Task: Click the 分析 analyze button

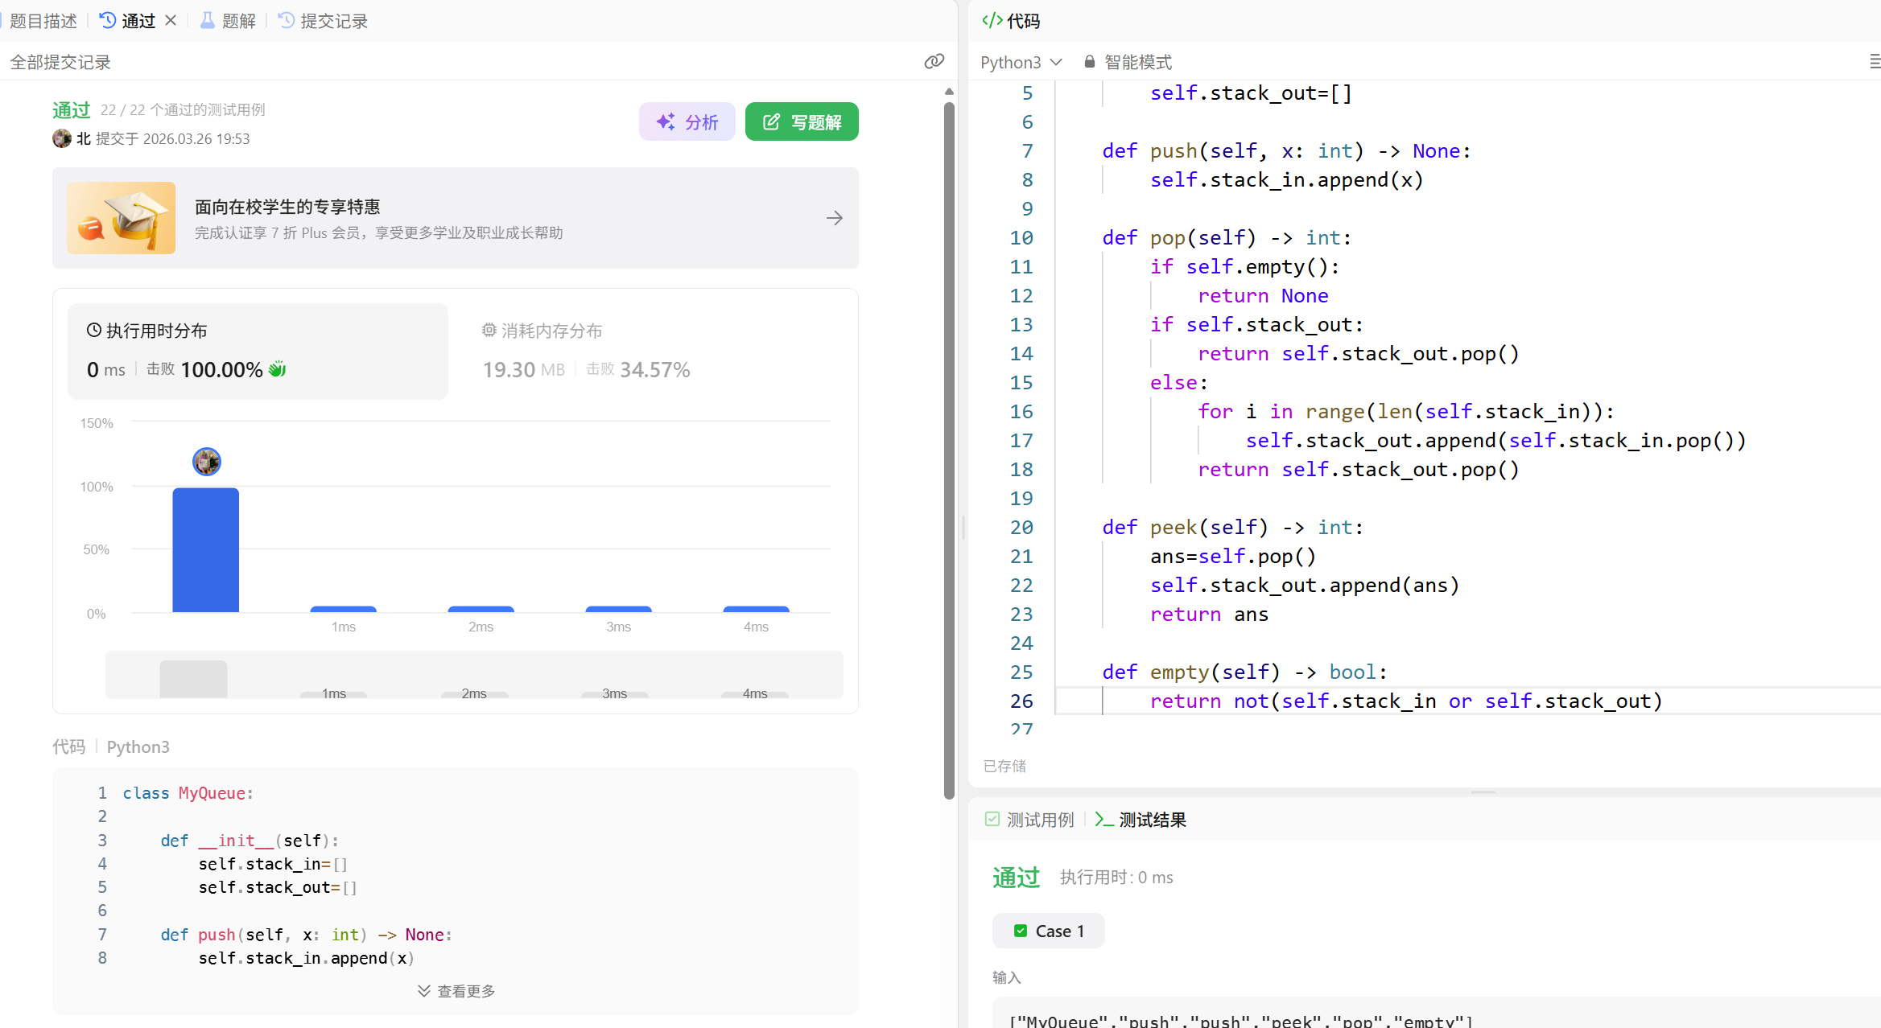Action: click(x=687, y=121)
